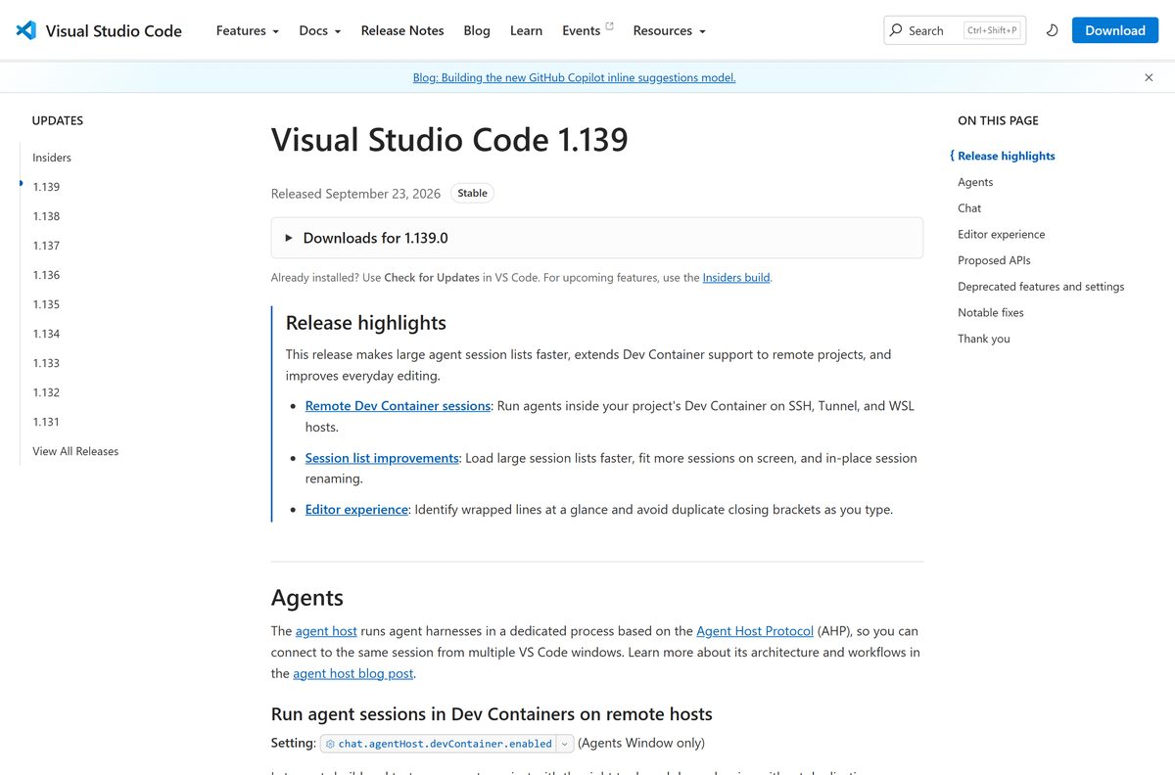Select release 1.131 in the sidebar
This screenshot has height=775, width=1175.
click(x=46, y=422)
